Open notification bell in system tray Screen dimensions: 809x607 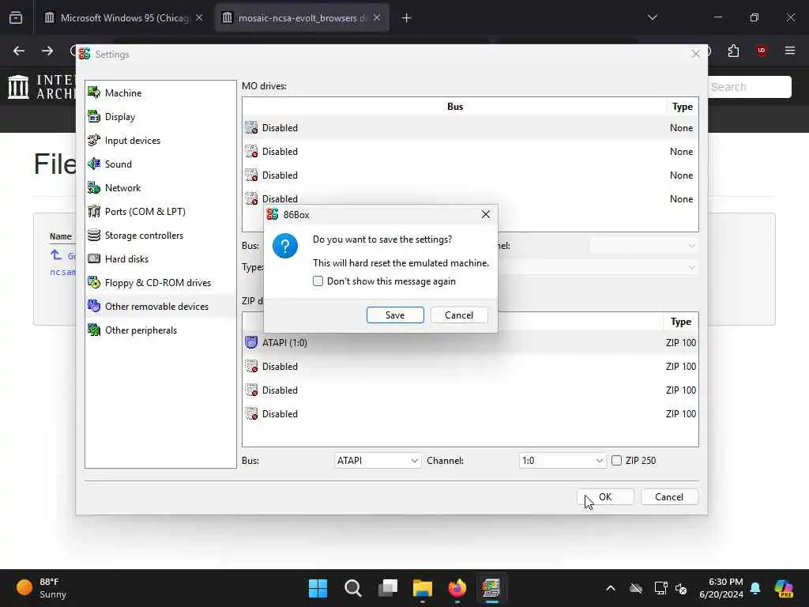[756, 588]
